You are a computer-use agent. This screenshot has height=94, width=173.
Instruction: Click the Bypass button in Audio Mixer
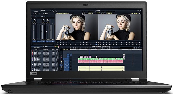click(x=42, y=16)
